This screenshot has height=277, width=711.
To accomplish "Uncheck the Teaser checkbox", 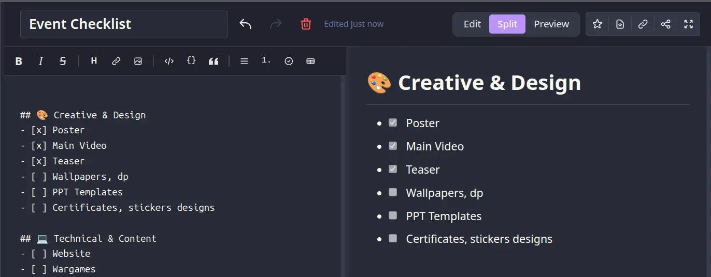I will coord(393,169).
